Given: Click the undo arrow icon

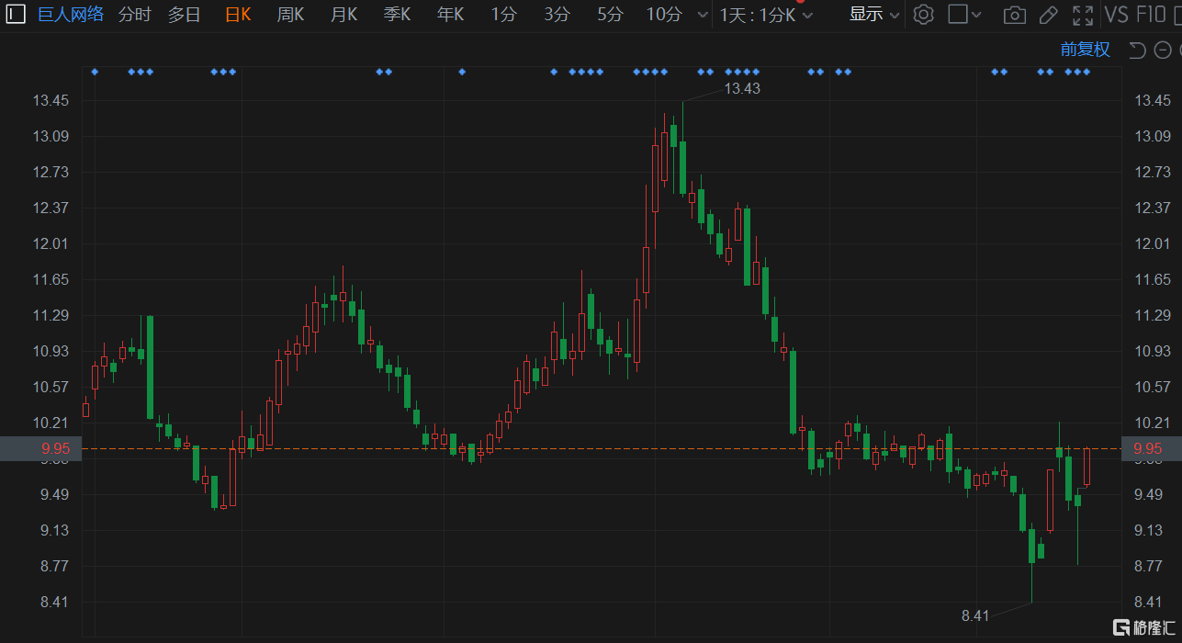Looking at the screenshot, I should pyautogui.click(x=1137, y=50).
